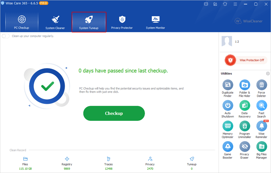This screenshot has height=173, width=271.
Task: Click the Registry clean record icon
Action: (x=67, y=159)
